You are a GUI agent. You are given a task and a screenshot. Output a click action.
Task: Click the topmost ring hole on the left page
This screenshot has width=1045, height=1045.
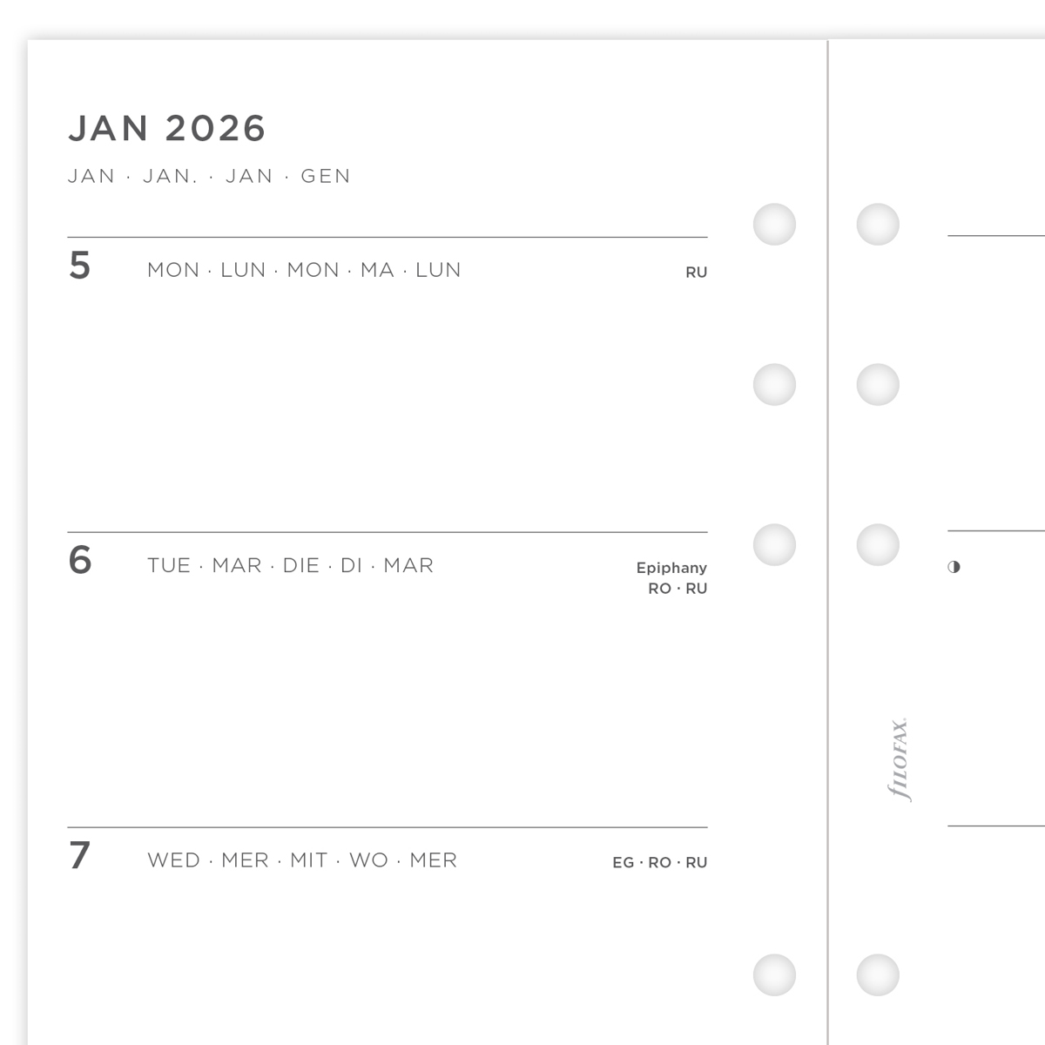[x=774, y=224]
